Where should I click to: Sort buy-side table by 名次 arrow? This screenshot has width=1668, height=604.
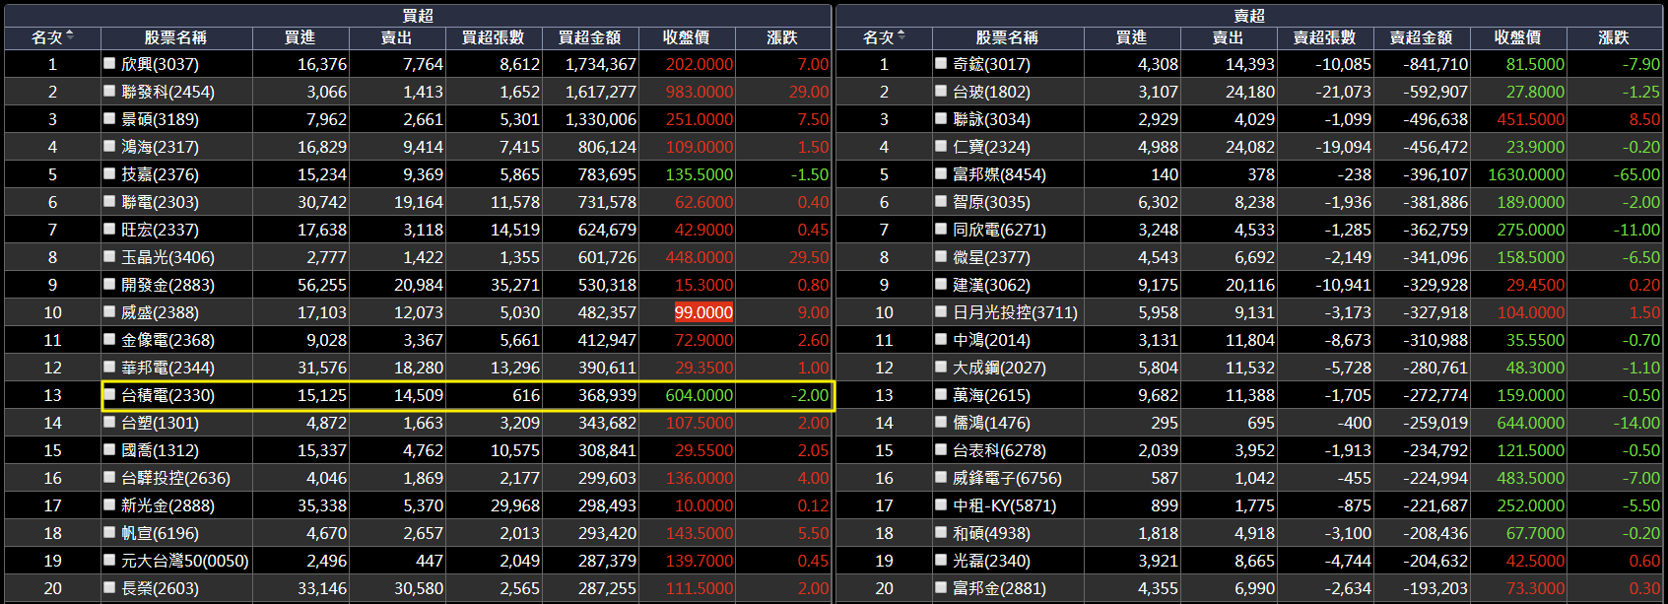(70, 36)
